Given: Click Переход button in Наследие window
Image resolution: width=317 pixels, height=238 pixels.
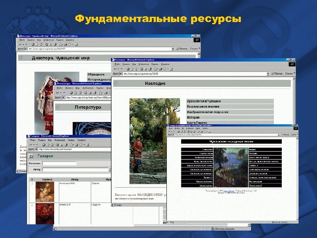Looking at the screenshot, I should point(277,74).
